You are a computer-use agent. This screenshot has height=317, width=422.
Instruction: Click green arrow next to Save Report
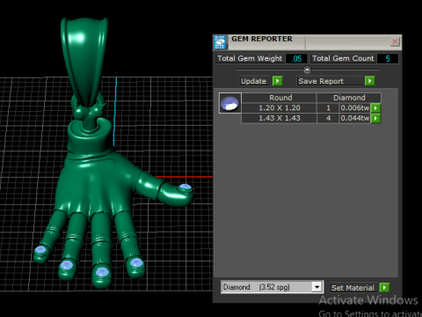tap(370, 81)
